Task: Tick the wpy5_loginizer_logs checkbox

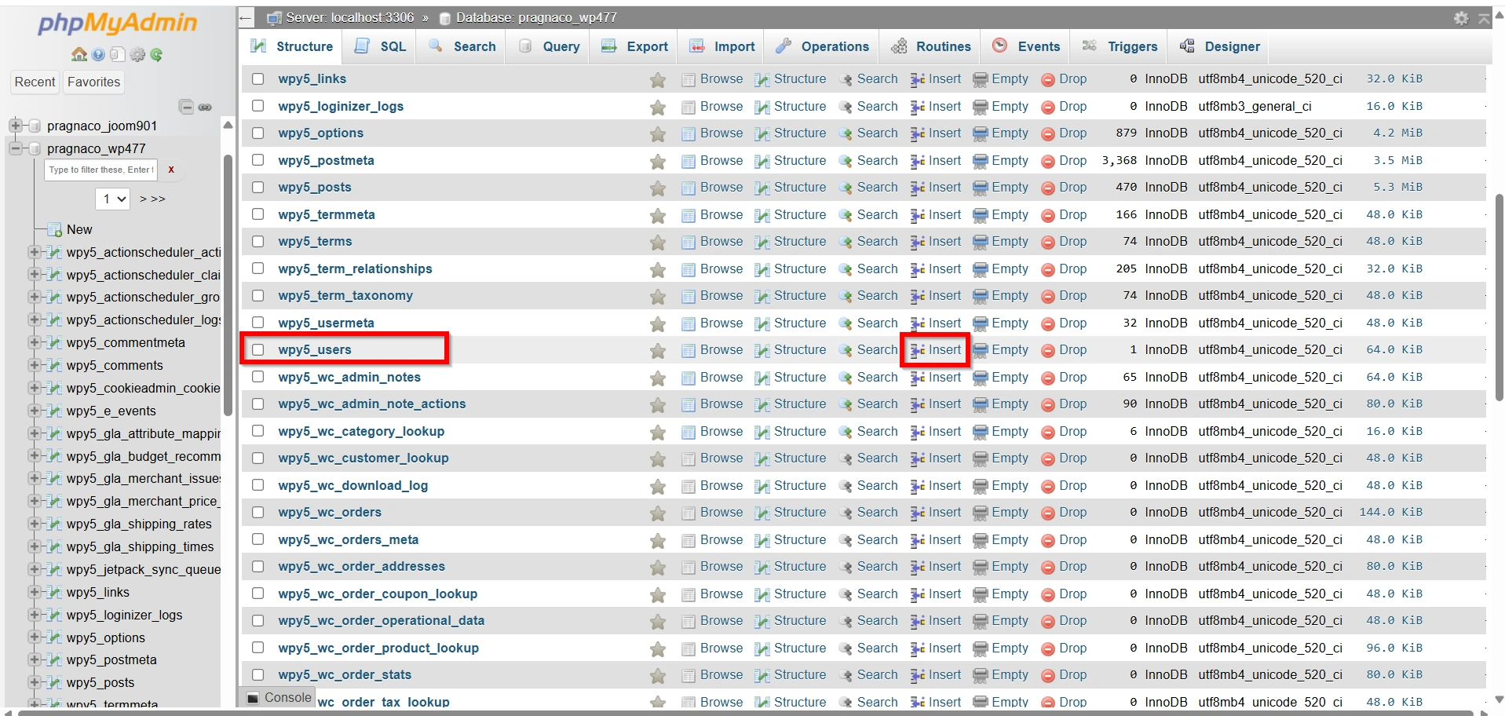Action: (258, 106)
